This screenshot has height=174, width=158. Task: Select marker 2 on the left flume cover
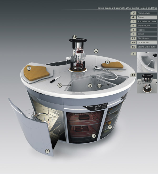point(29,68)
